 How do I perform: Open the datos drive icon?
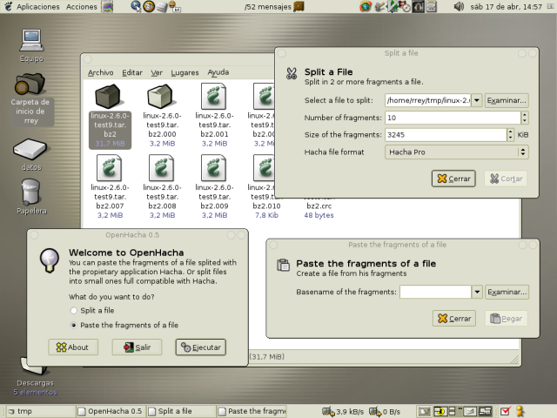(31, 149)
